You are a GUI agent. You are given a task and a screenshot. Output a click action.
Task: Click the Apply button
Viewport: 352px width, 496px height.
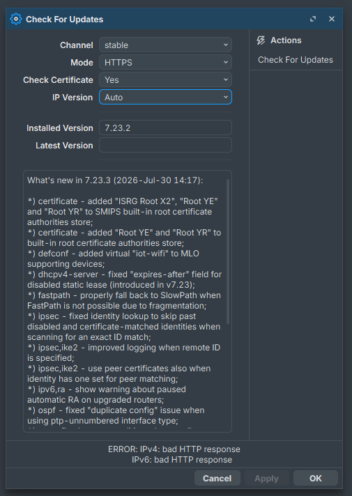pos(266,479)
